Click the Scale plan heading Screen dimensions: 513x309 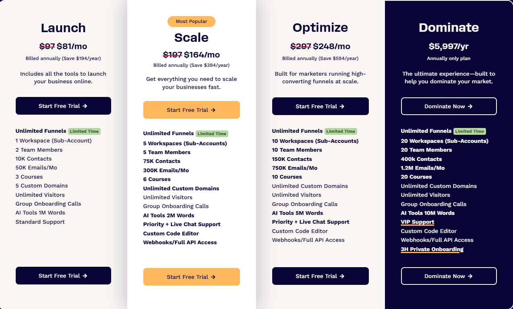tap(191, 37)
